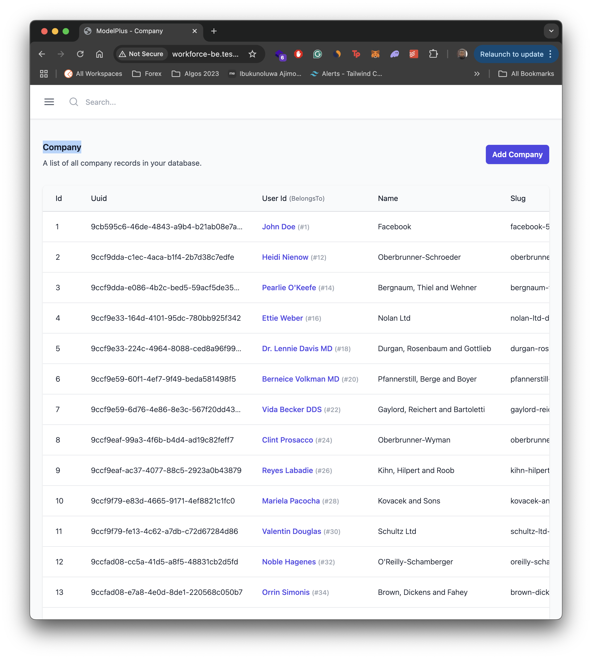The height and width of the screenshot is (659, 592).
Task: Open the John Doe user link
Action: [279, 227]
